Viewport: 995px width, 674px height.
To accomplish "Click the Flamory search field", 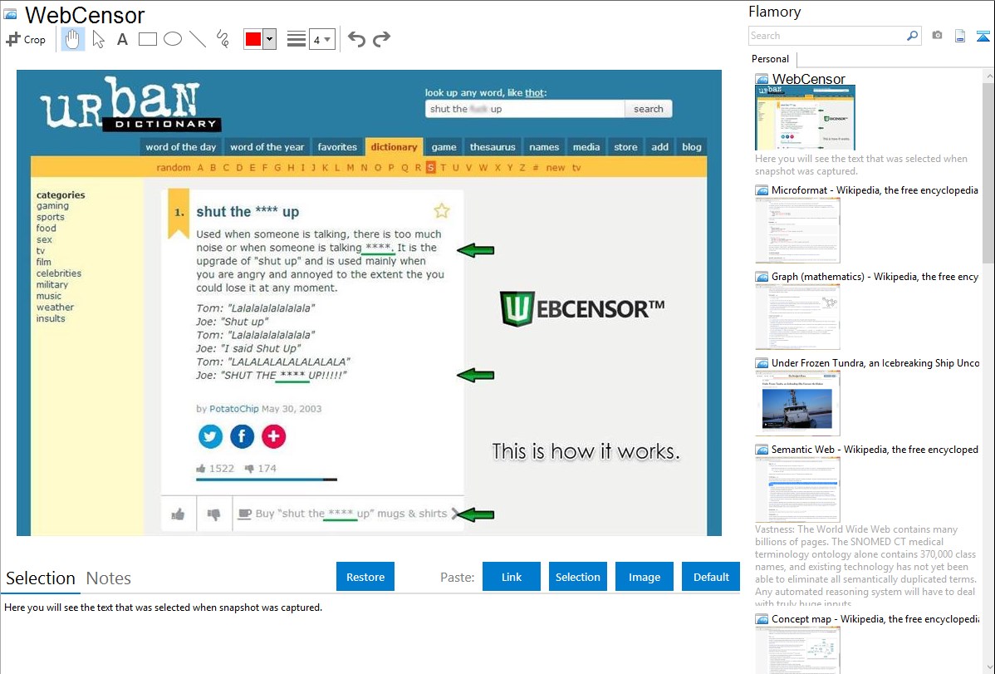I will pos(826,36).
